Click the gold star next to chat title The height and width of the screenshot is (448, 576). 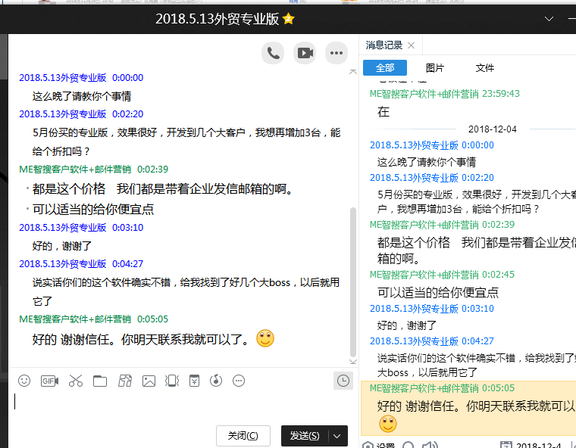pos(288,19)
